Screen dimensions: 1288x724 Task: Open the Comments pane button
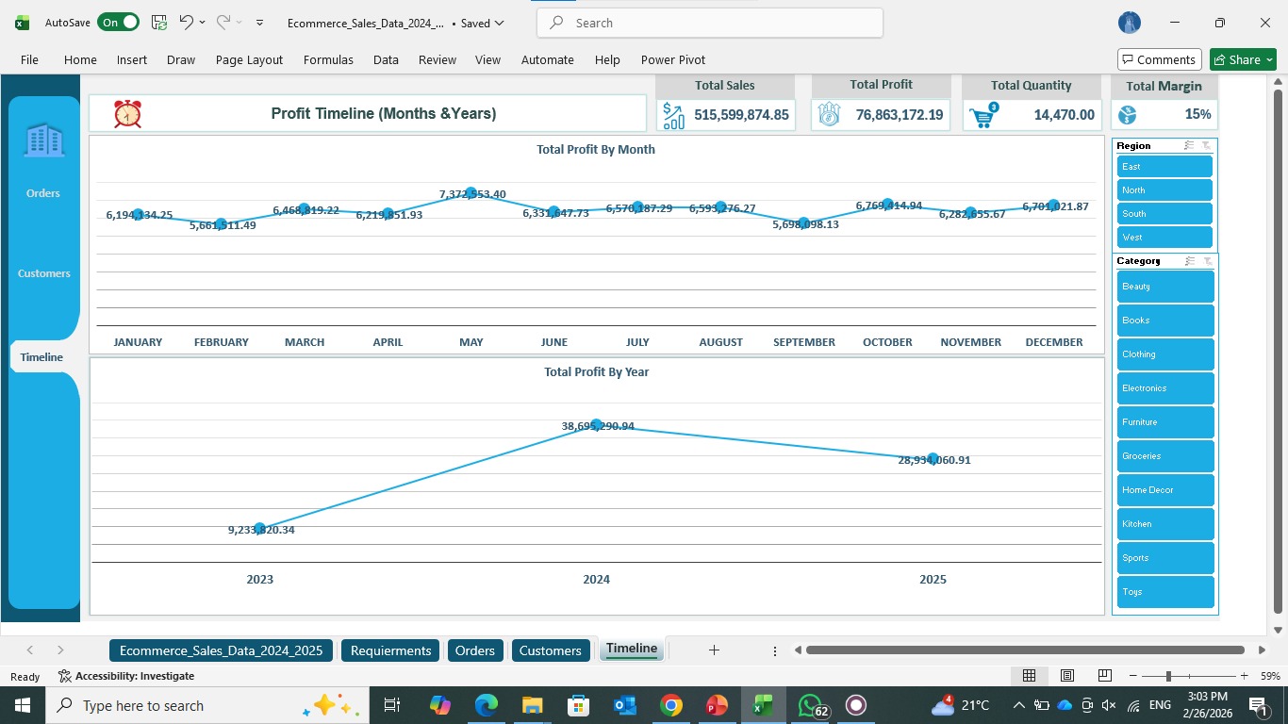click(1160, 59)
